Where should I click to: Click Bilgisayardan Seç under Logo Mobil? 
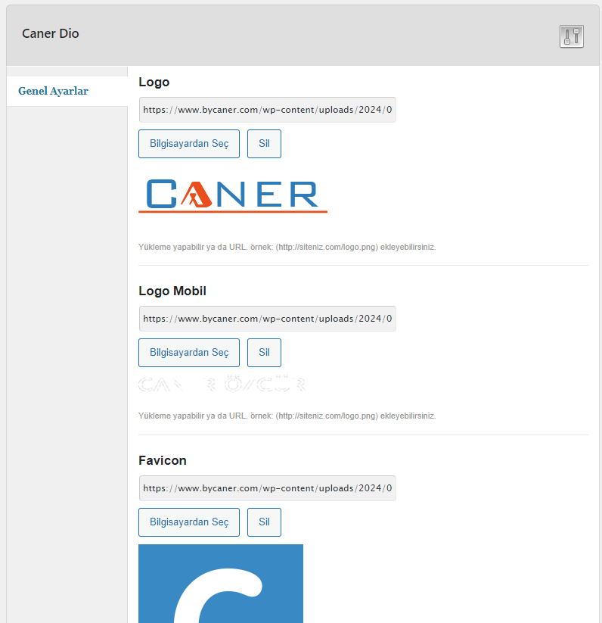[x=189, y=353]
